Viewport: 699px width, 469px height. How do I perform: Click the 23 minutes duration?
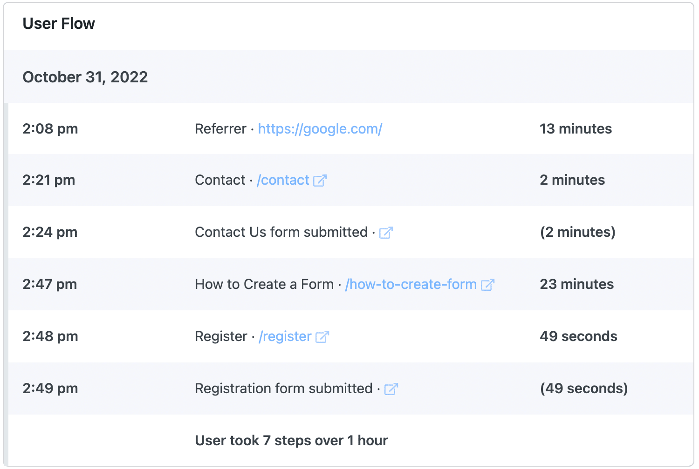point(577,284)
